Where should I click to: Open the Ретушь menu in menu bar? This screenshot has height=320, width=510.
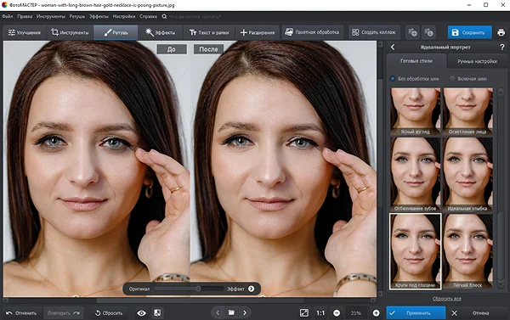click(x=77, y=16)
